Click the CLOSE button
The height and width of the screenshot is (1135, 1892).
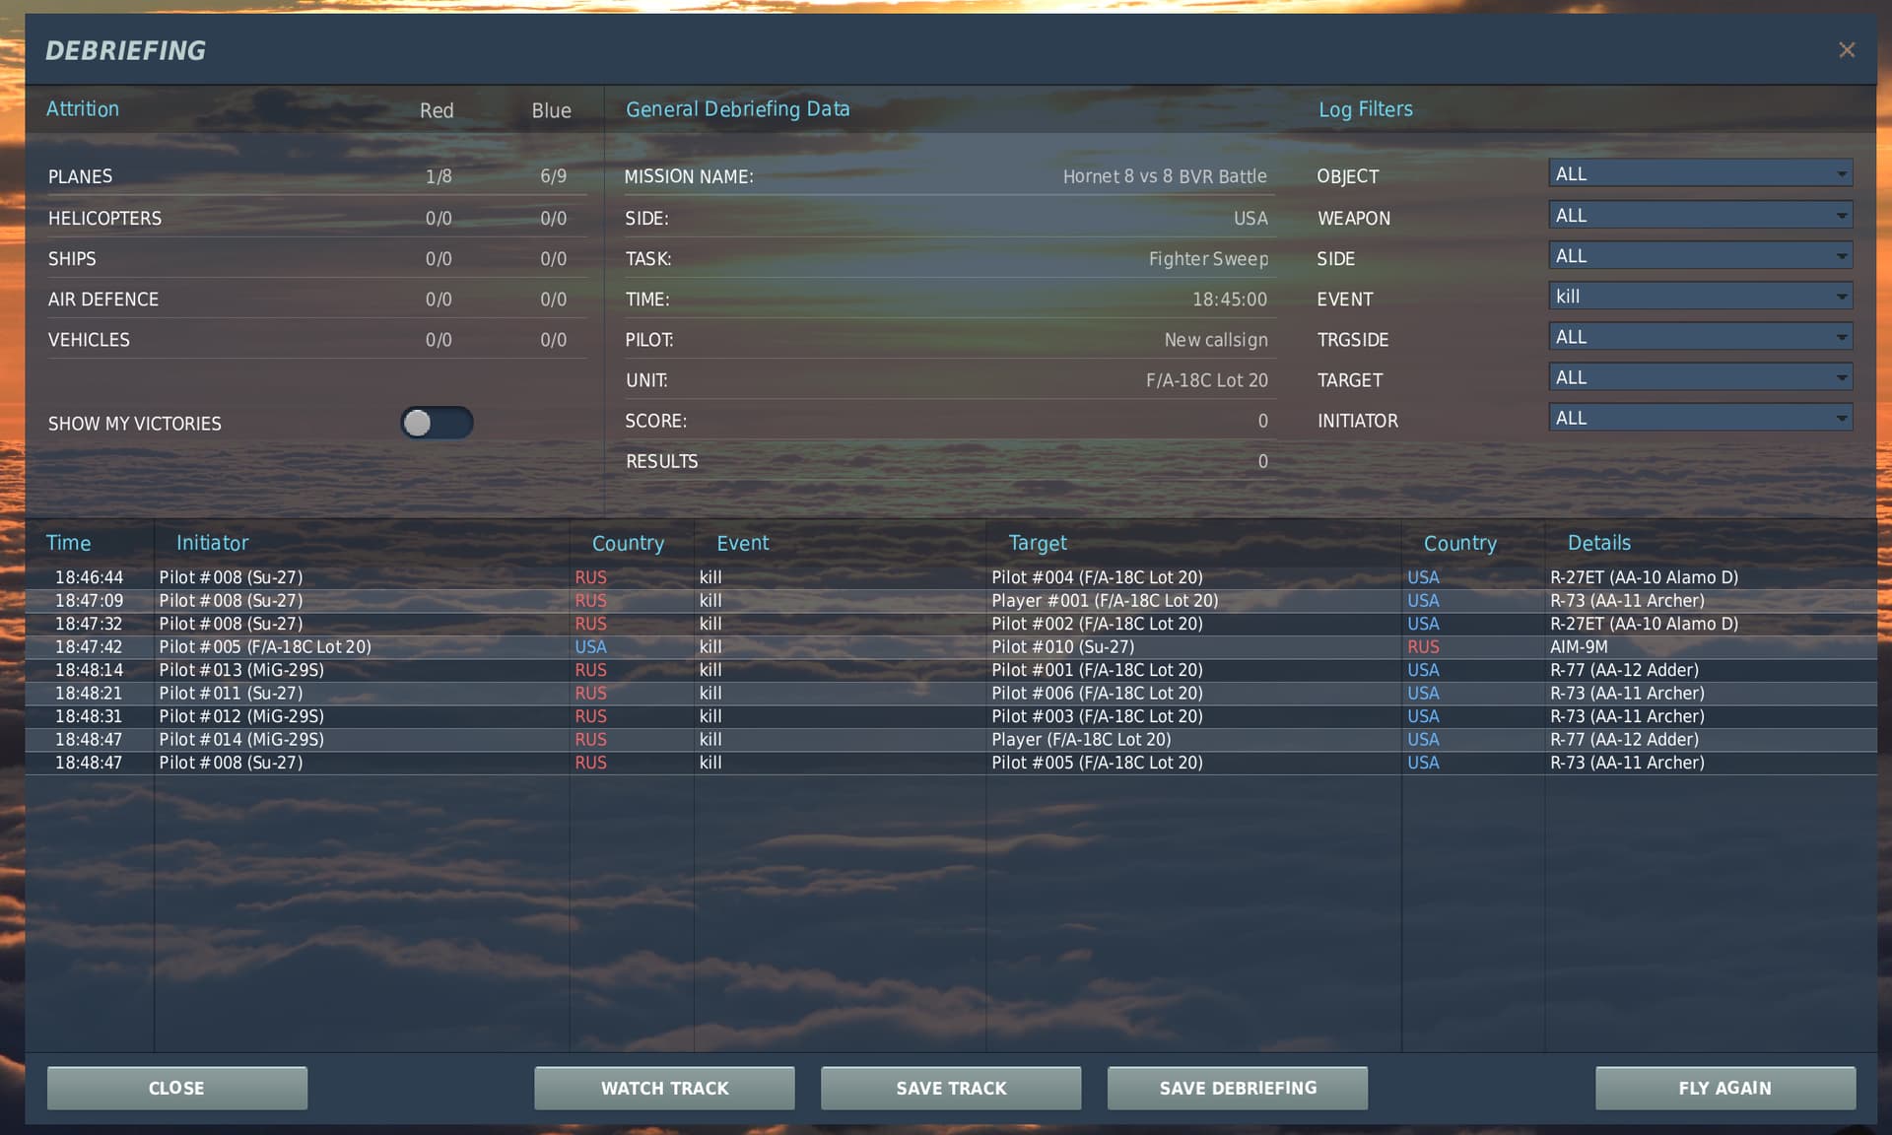177,1088
